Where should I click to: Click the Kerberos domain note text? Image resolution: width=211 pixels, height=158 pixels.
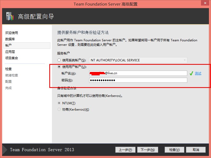(90, 96)
